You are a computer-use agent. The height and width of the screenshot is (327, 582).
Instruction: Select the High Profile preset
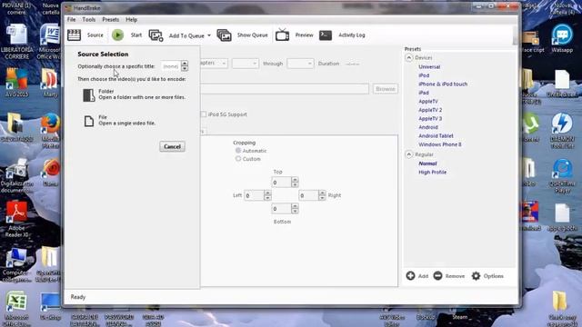pyautogui.click(x=433, y=172)
